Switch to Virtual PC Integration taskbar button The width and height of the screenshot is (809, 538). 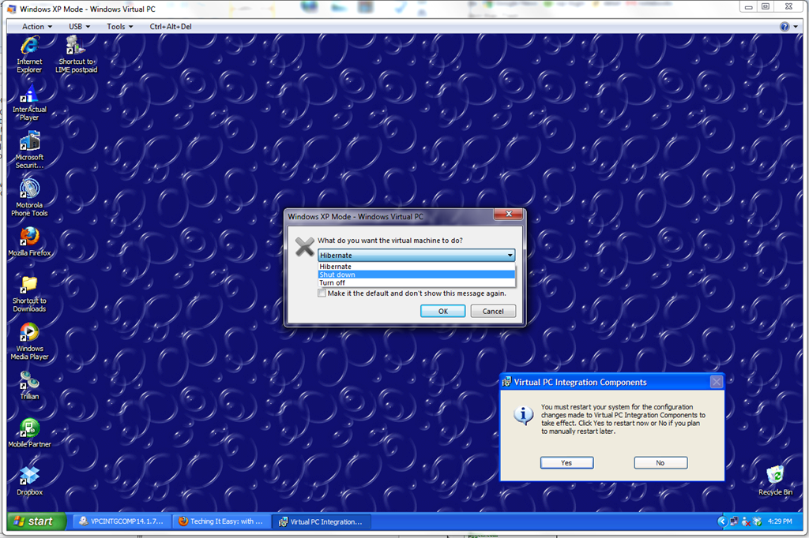[x=321, y=521]
